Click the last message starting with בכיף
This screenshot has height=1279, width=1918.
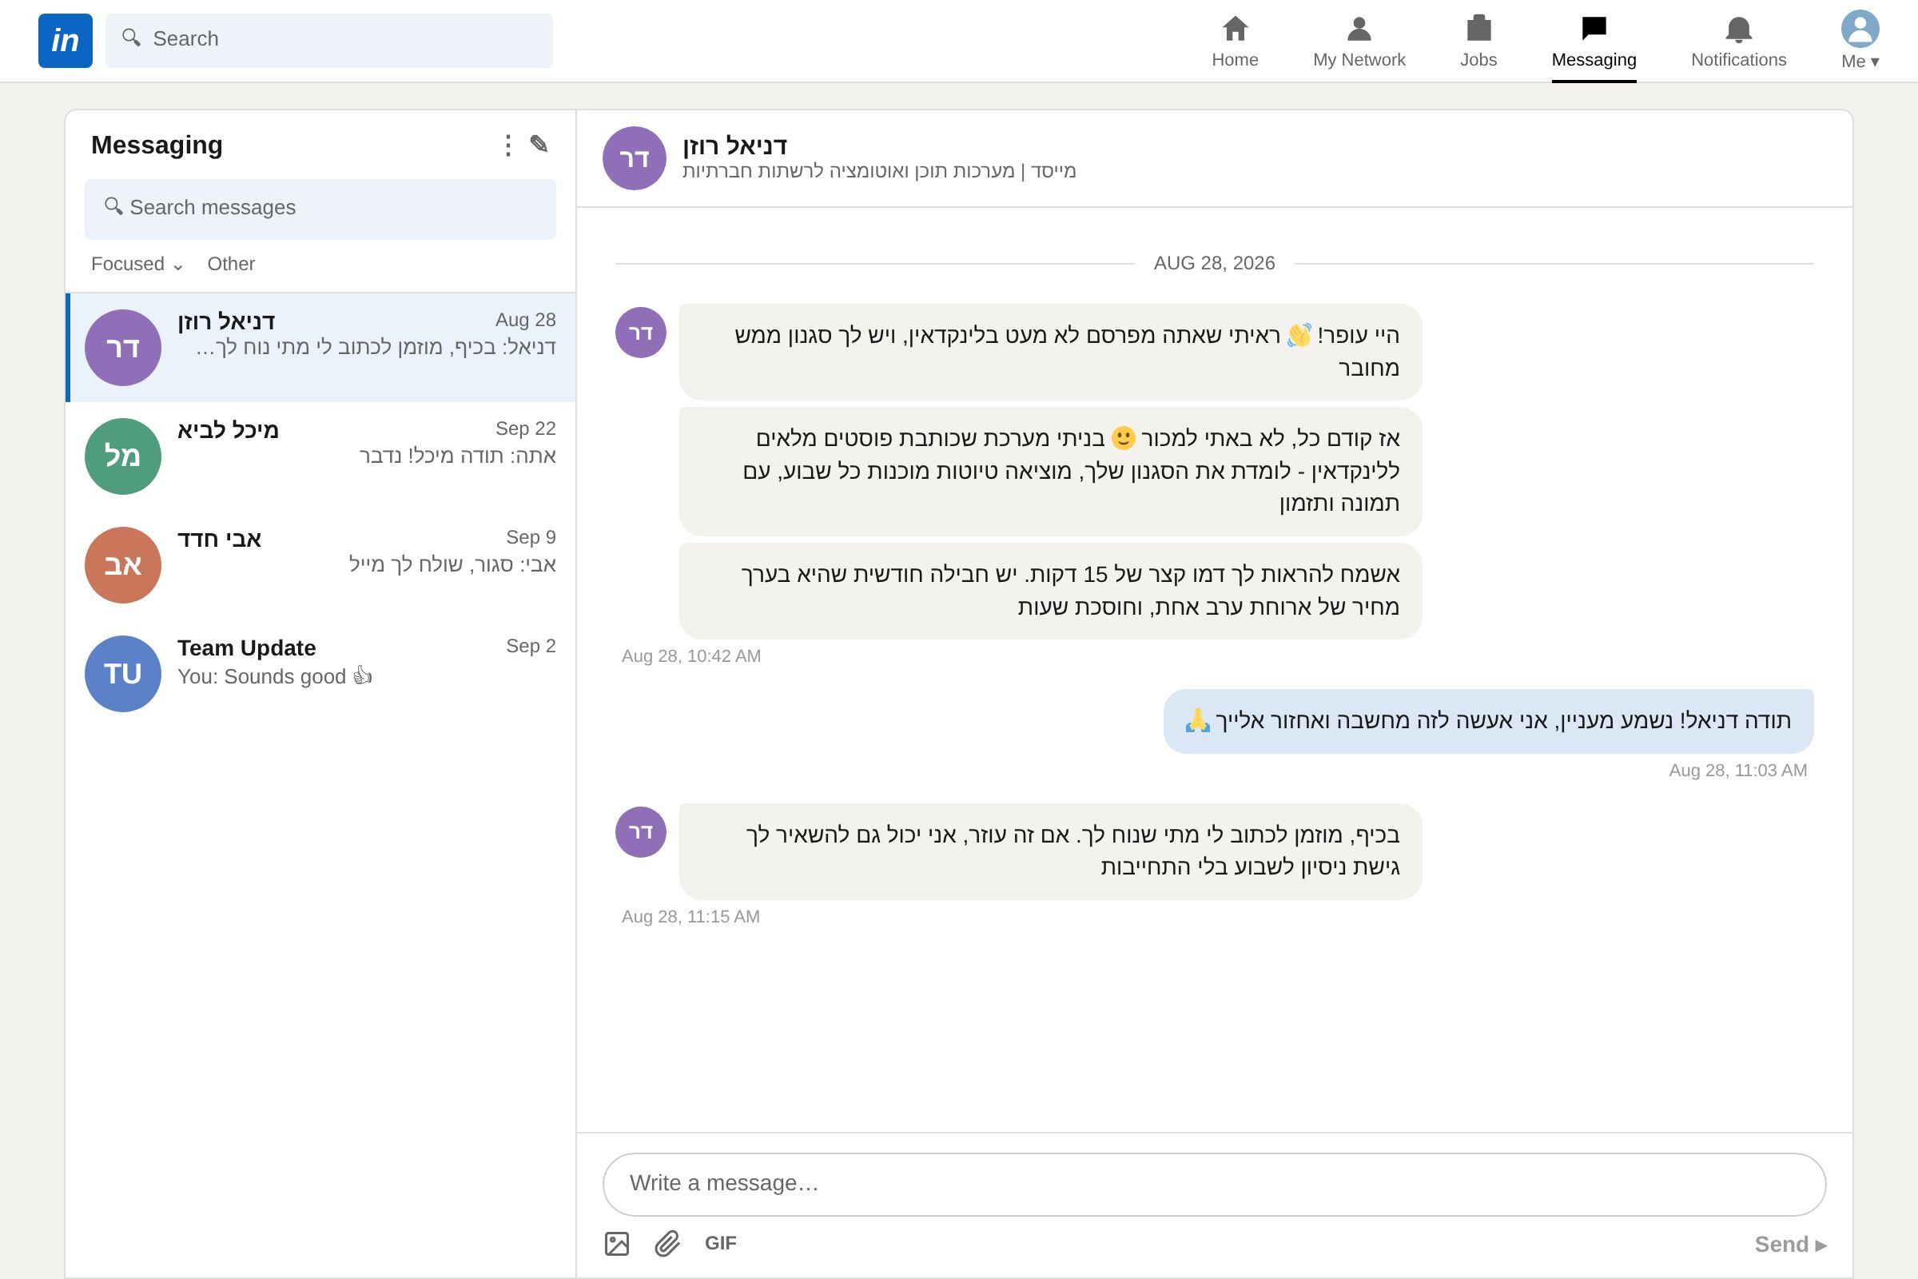pos(1050,851)
